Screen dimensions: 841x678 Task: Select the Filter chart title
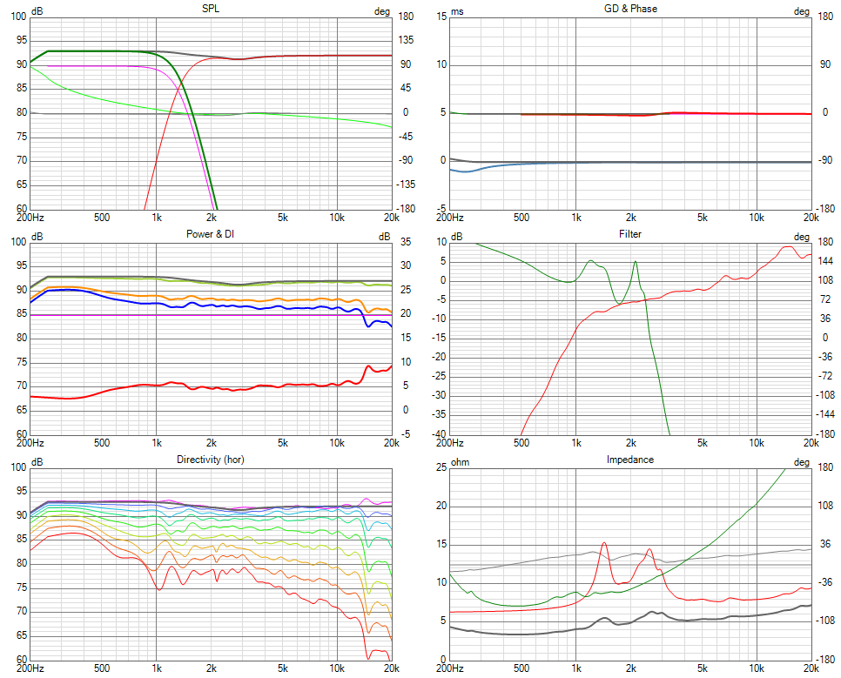click(630, 234)
